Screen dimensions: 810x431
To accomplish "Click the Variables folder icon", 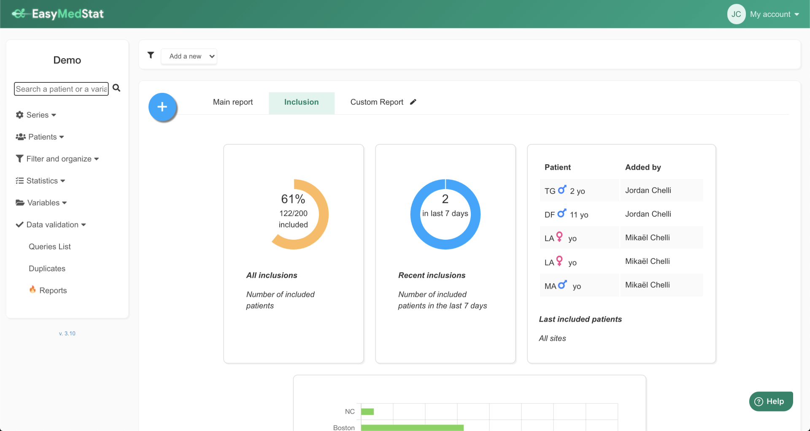I will (x=20, y=203).
